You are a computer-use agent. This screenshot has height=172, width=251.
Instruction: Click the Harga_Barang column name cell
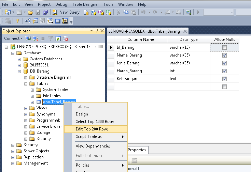pos(141,71)
